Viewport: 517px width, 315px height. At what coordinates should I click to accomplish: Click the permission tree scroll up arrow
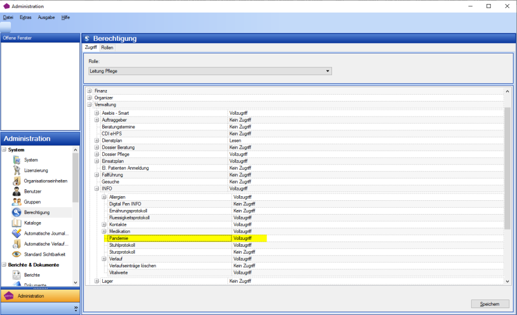[507, 91]
